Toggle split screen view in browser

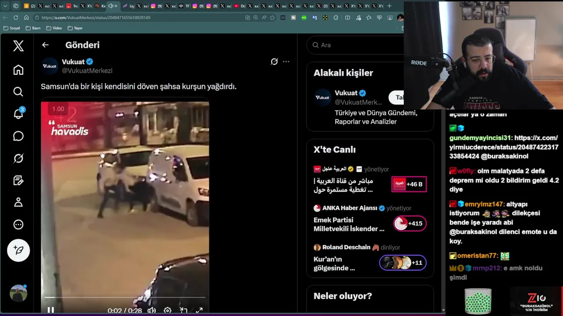[347, 18]
